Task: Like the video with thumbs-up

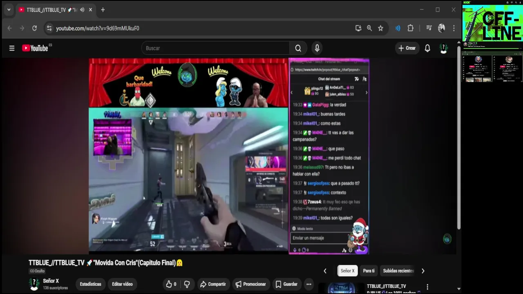Action: 171,284
